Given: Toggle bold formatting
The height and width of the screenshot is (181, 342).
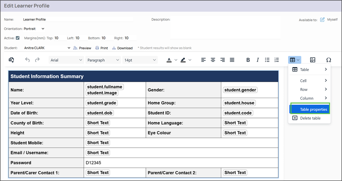Looking at the screenshot, I should coord(248,60).
